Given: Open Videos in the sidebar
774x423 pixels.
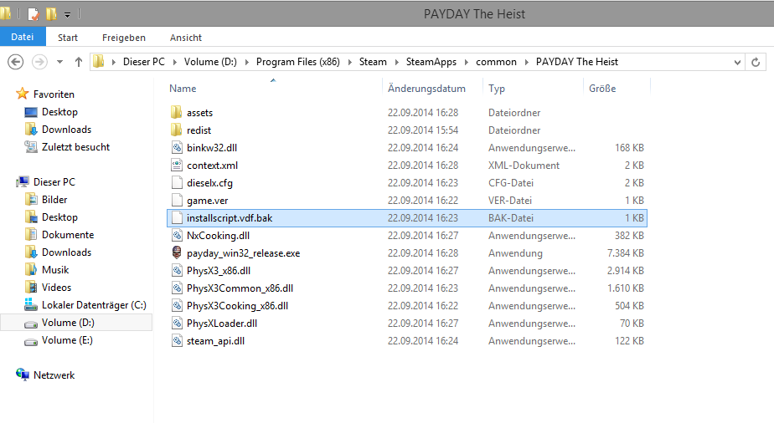Looking at the screenshot, I should [56, 288].
